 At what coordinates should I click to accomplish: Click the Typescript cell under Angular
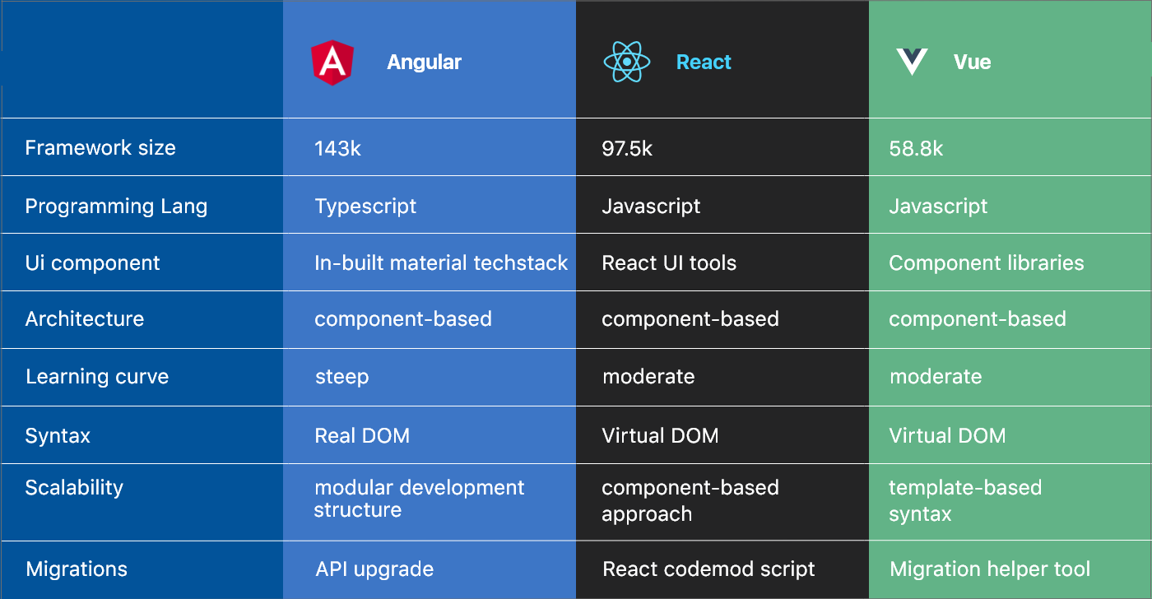click(x=365, y=206)
